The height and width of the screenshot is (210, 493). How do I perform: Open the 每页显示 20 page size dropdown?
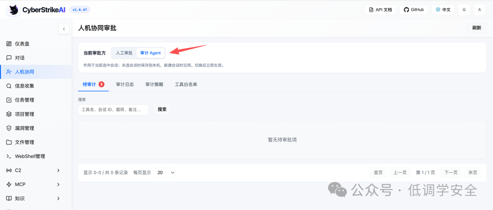click(164, 172)
